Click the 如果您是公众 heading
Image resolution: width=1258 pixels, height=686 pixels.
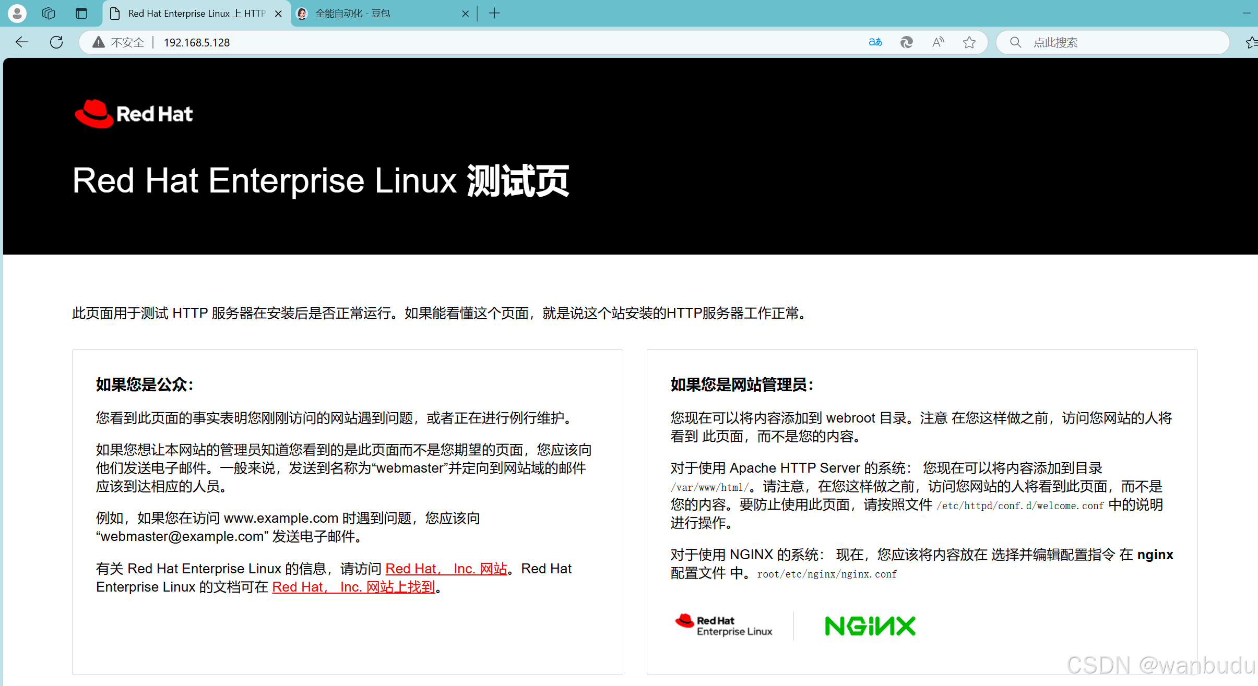pyautogui.click(x=145, y=384)
